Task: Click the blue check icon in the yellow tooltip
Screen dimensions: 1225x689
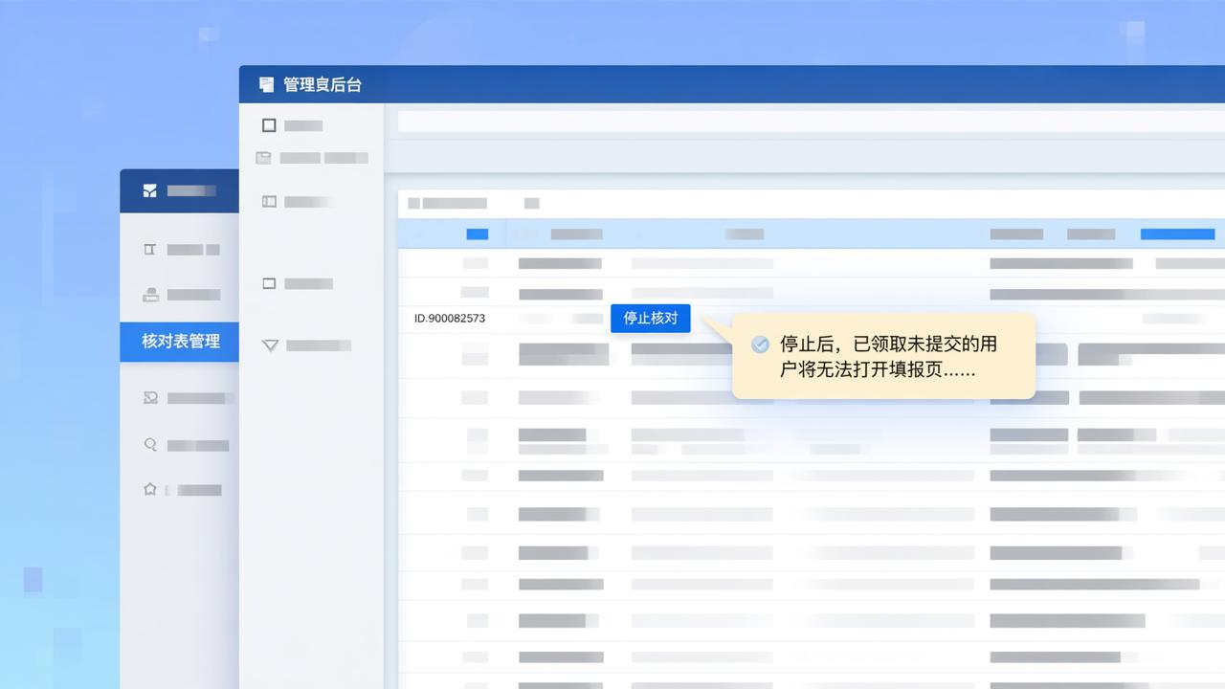Action: point(760,344)
